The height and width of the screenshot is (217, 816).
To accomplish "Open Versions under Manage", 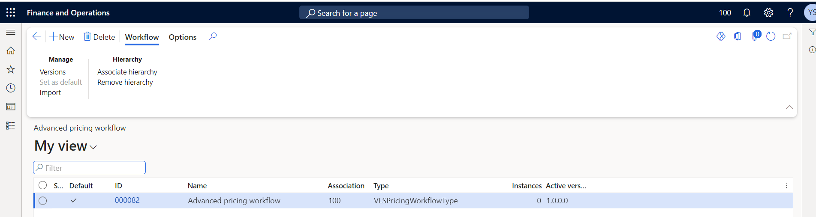I will pos(53,72).
